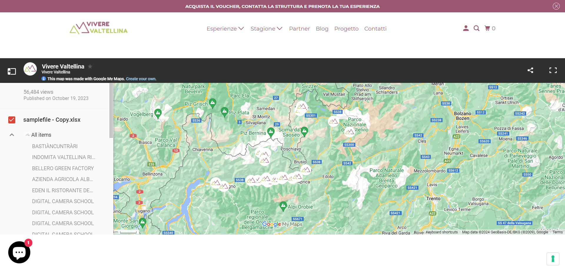Click the Monte San Giorgio marker
This screenshot has width=565, height=271.
[x=142, y=223]
